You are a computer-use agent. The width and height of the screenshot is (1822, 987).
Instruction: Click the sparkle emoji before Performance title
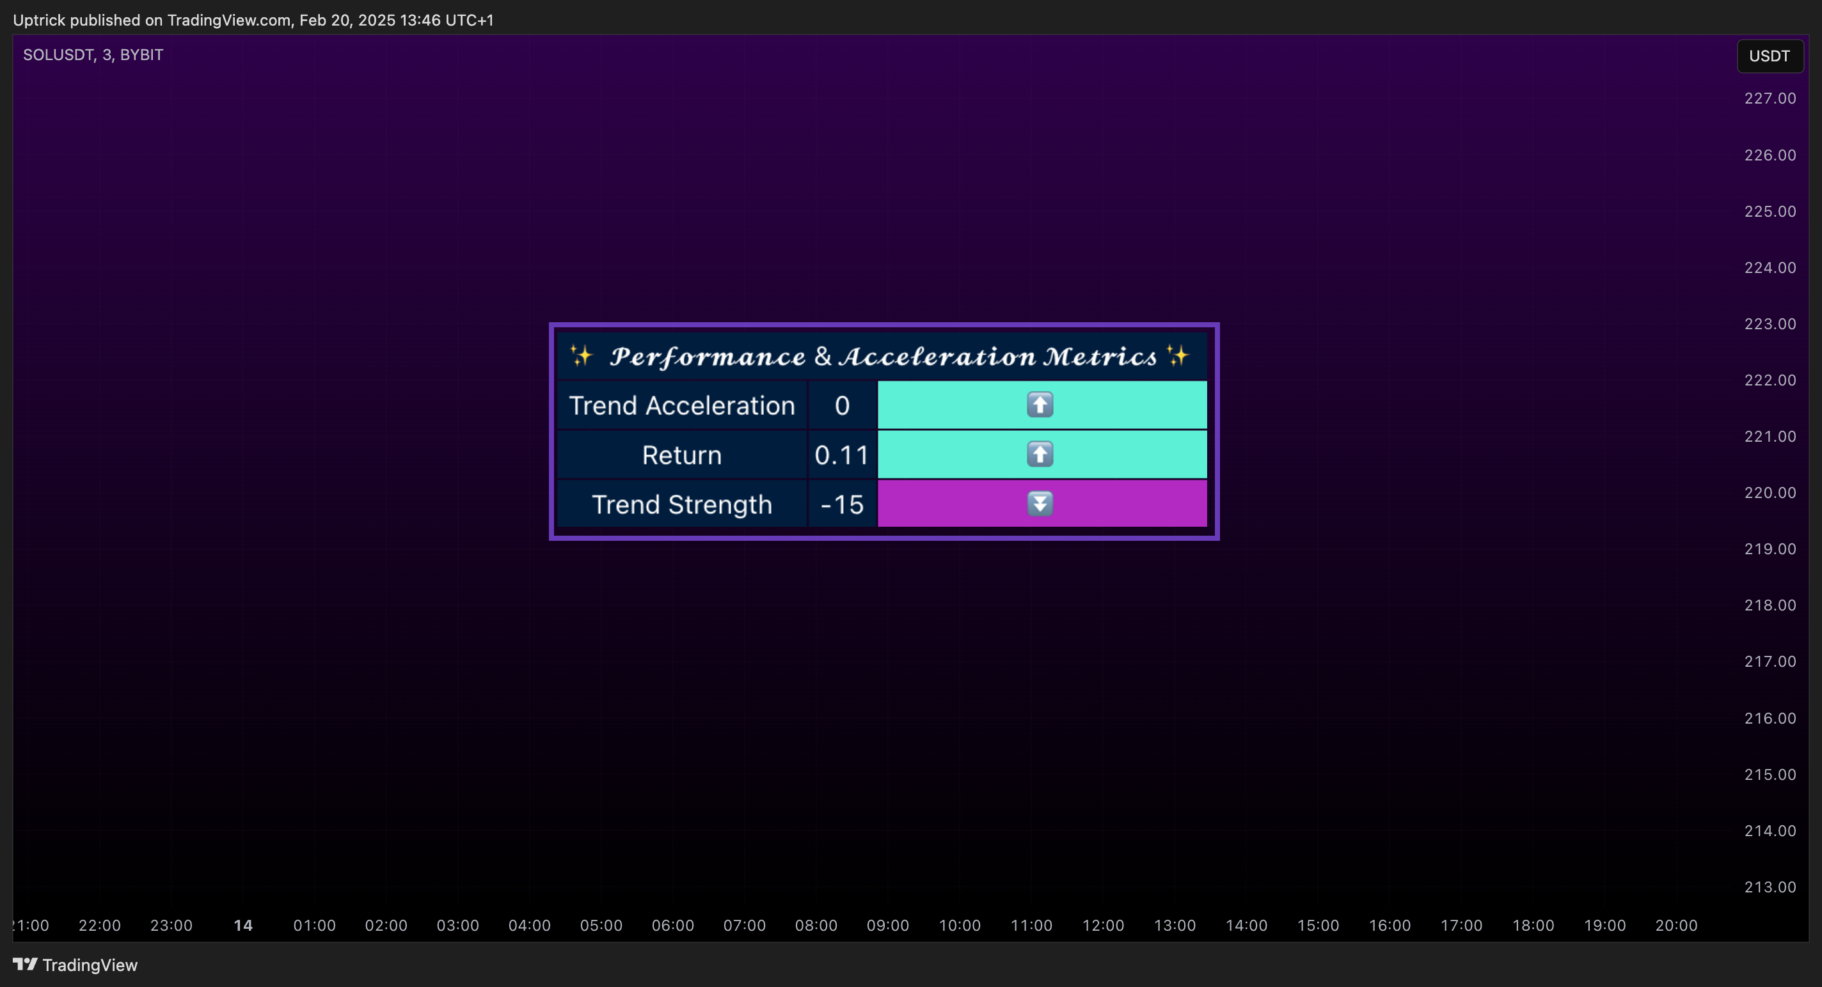tap(581, 355)
